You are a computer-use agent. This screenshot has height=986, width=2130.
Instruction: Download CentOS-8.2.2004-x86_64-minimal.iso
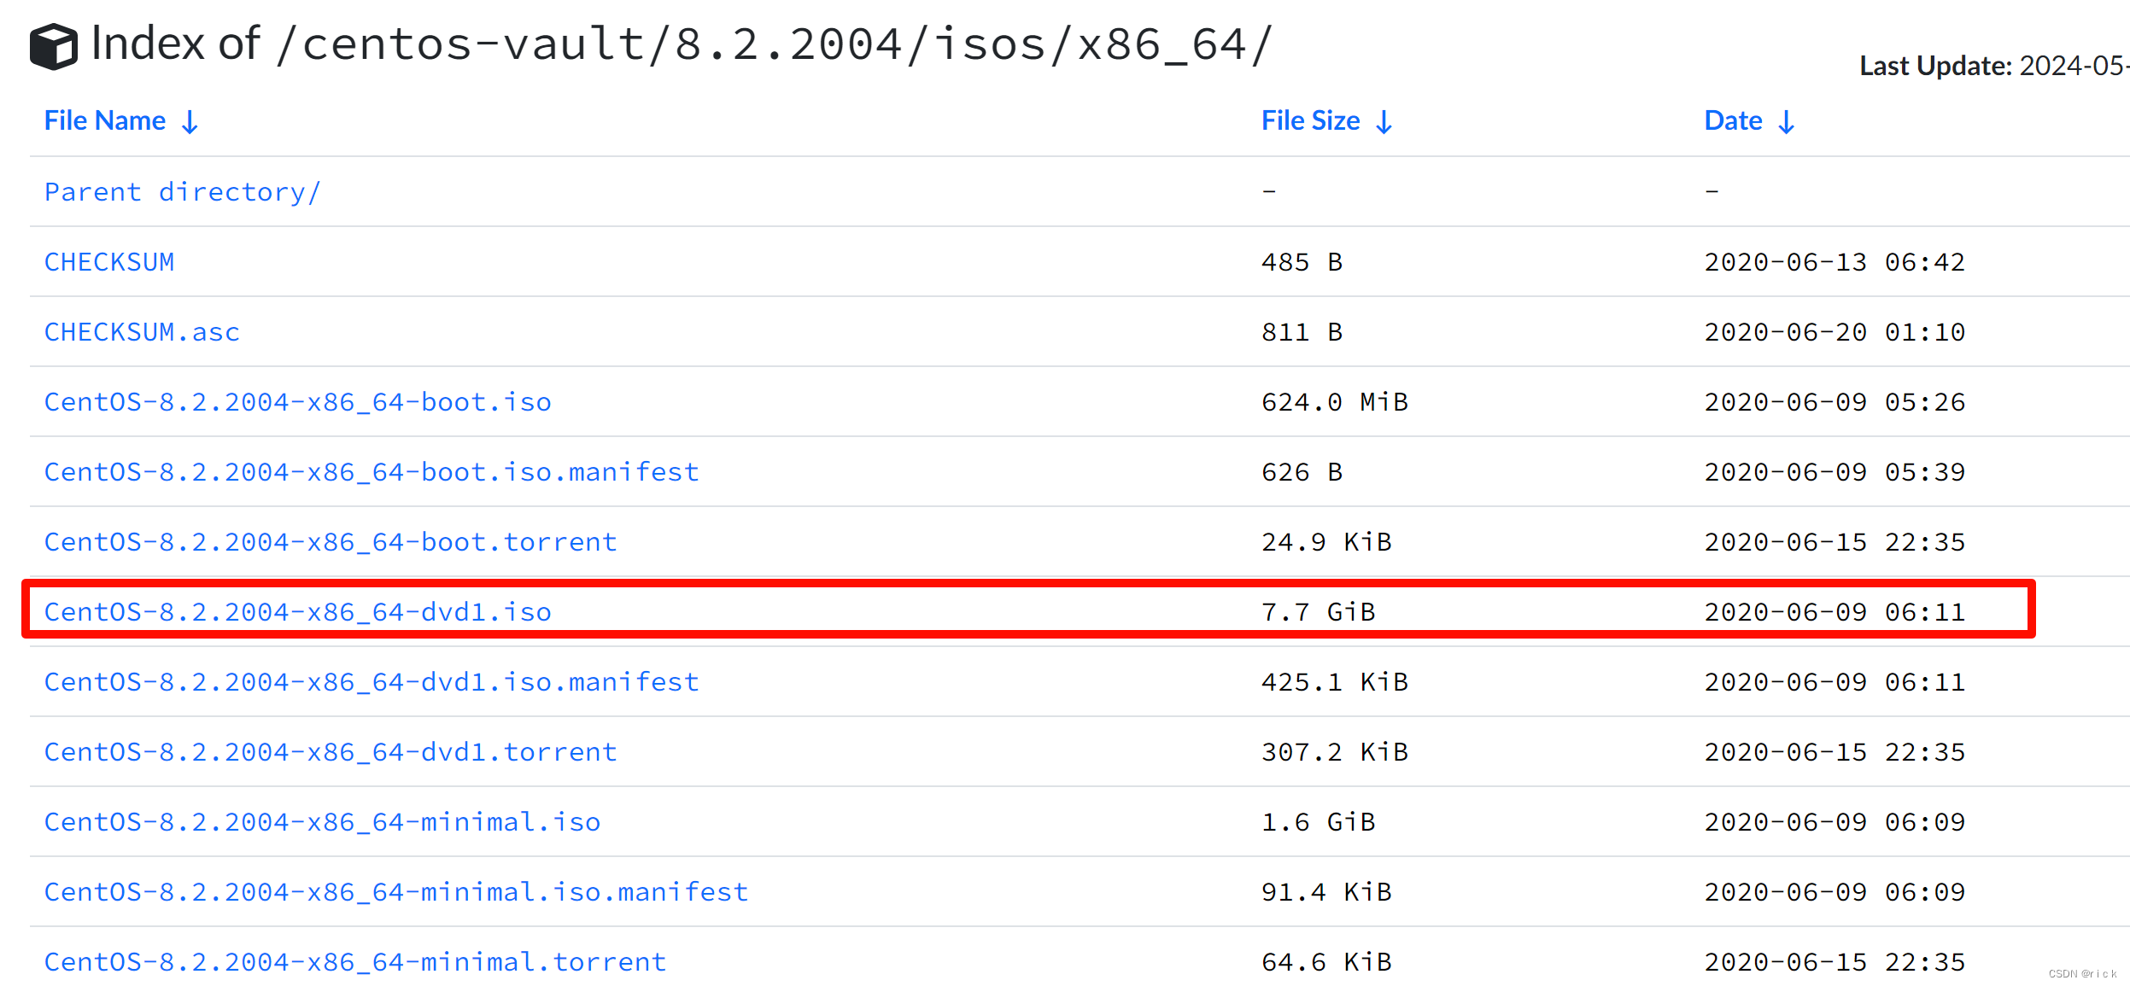click(323, 822)
